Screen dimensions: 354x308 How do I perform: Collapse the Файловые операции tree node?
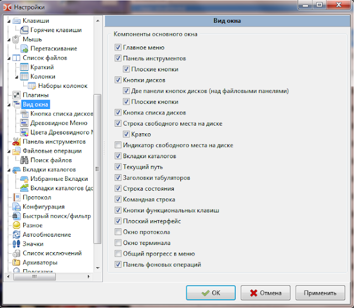(x=9, y=151)
